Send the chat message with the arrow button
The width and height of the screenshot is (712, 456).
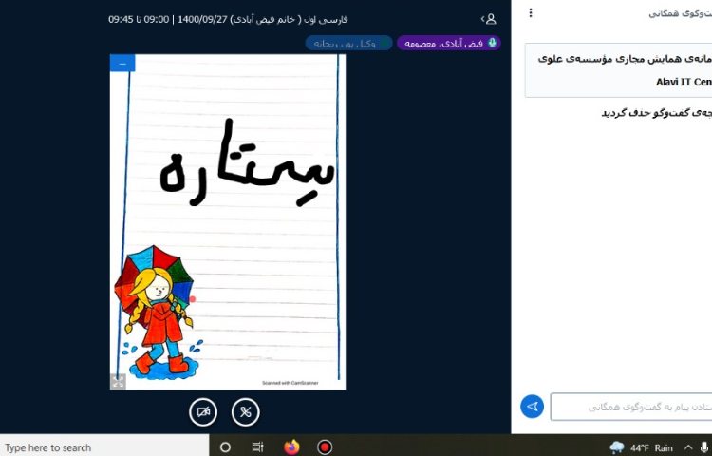pos(533,407)
